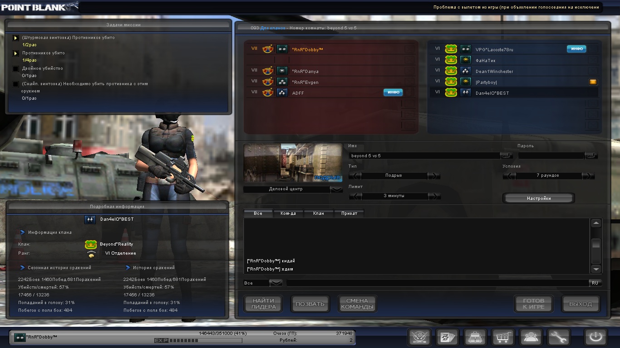Click the rank badge beside ADFF
Image resolution: width=620 pixels, height=348 pixels.
click(282, 92)
